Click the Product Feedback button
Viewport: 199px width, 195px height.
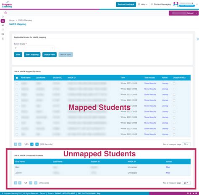point(126,4)
